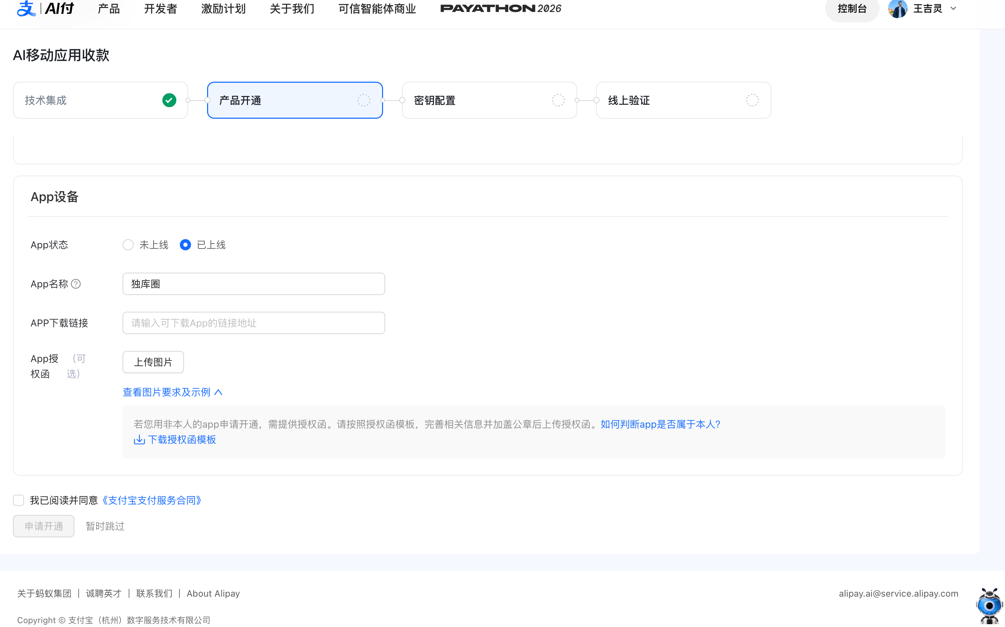Open the 关于蚂蚁集团 footer link
1005x627 pixels.
point(44,594)
